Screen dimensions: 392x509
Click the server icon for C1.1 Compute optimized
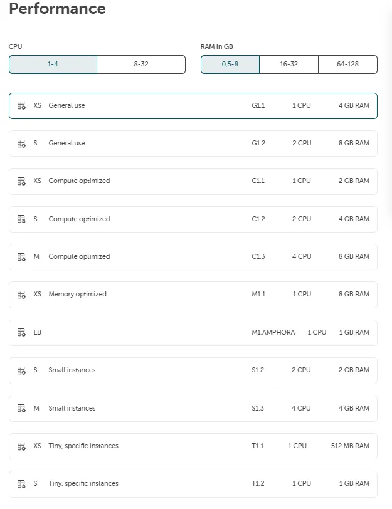pyautogui.click(x=21, y=181)
